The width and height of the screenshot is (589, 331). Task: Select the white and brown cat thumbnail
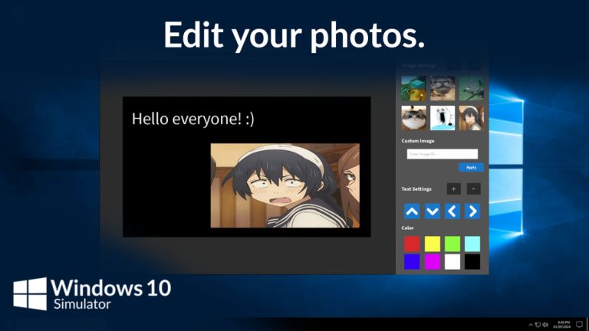pos(413,118)
